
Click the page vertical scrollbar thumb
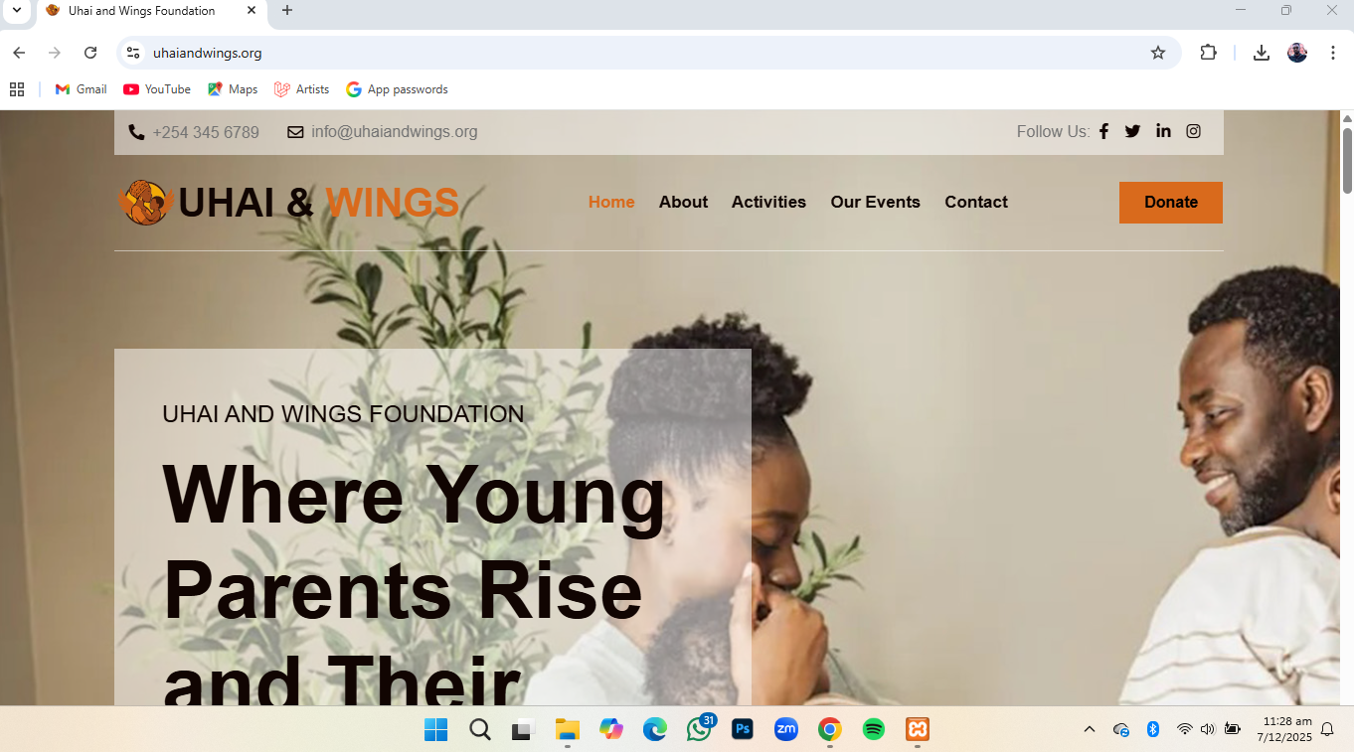pyautogui.click(x=1347, y=159)
